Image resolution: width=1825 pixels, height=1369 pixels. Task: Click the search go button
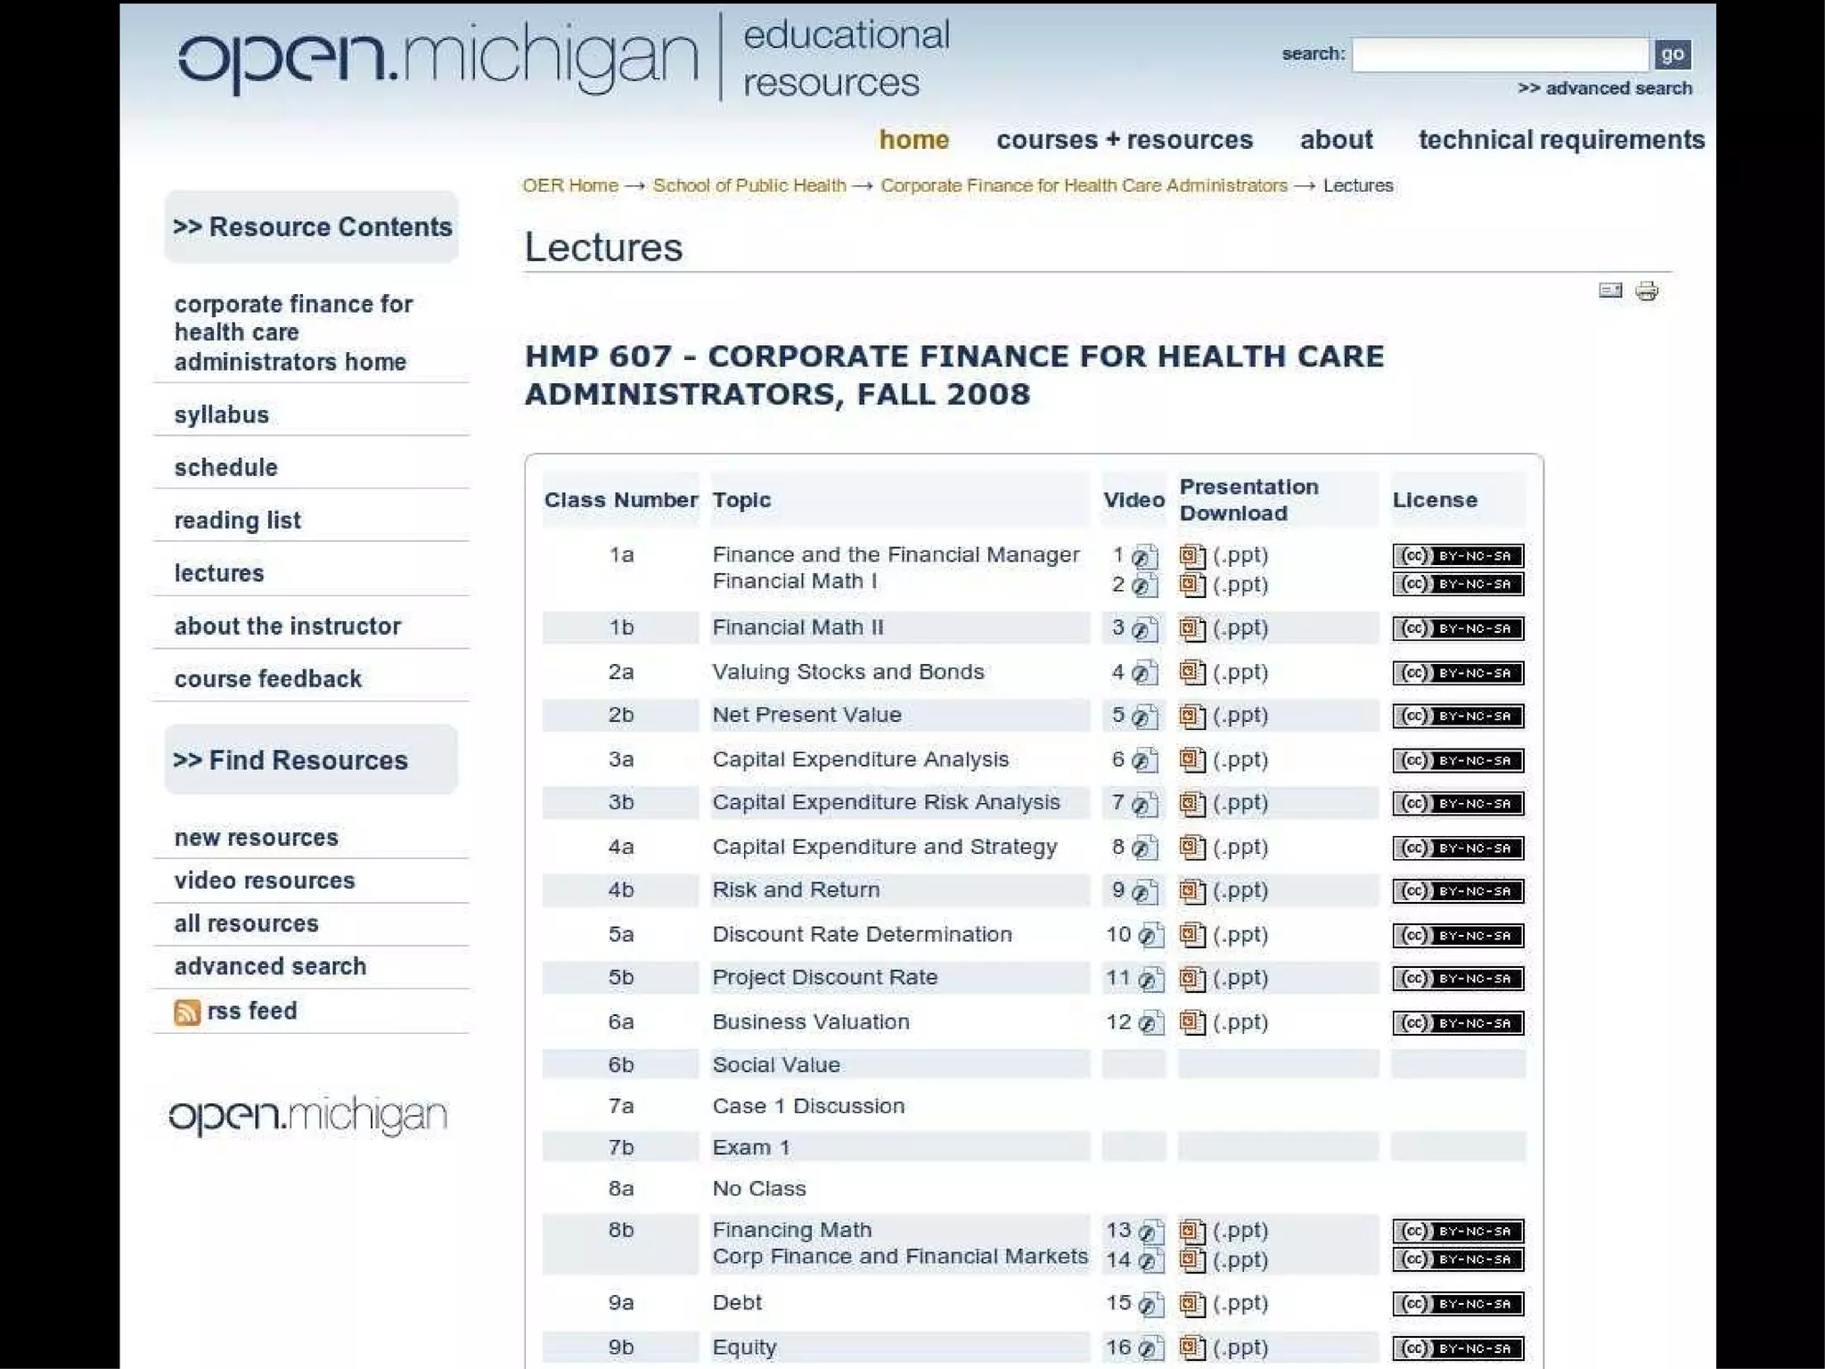click(1672, 54)
